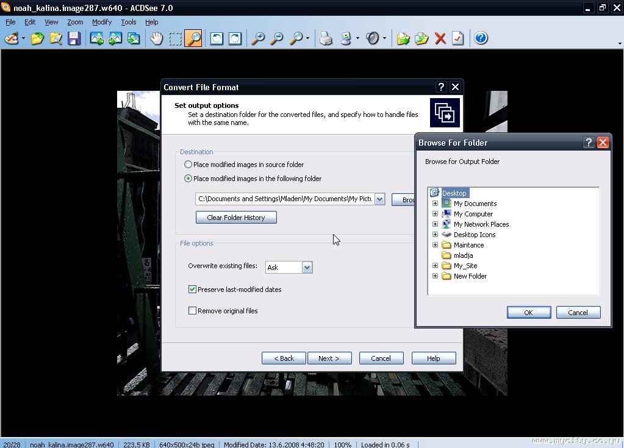Click the Browse For Folder help question mark
The image size is (624, 448).
pyautogui.click(x=589, y=142)
